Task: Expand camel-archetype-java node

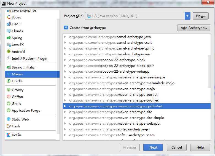Action: point(65,37)
